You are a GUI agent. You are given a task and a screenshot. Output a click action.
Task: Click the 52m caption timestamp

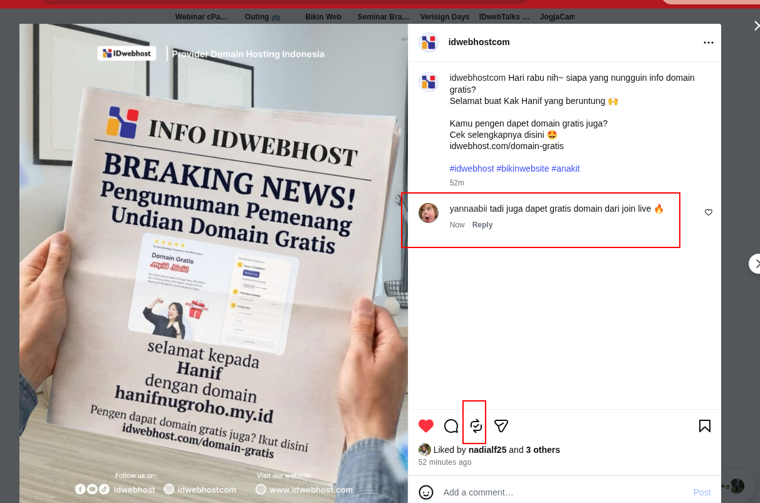[457, 183]
